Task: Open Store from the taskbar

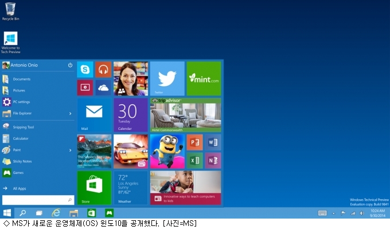Action: [x=92, y=213]
